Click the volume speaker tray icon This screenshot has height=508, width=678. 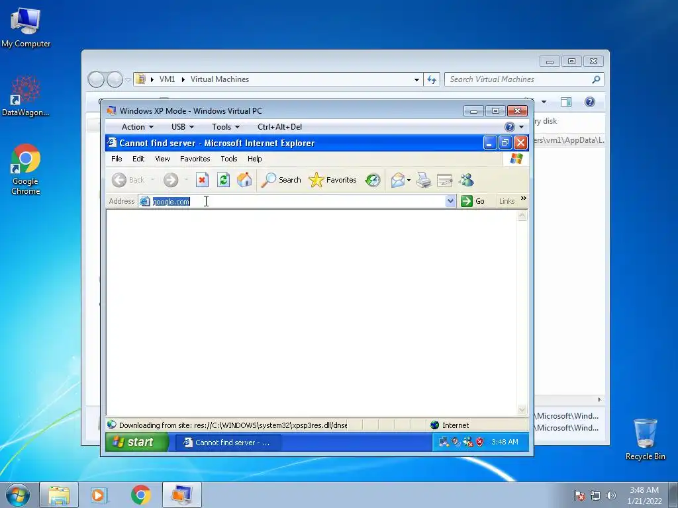610,495
